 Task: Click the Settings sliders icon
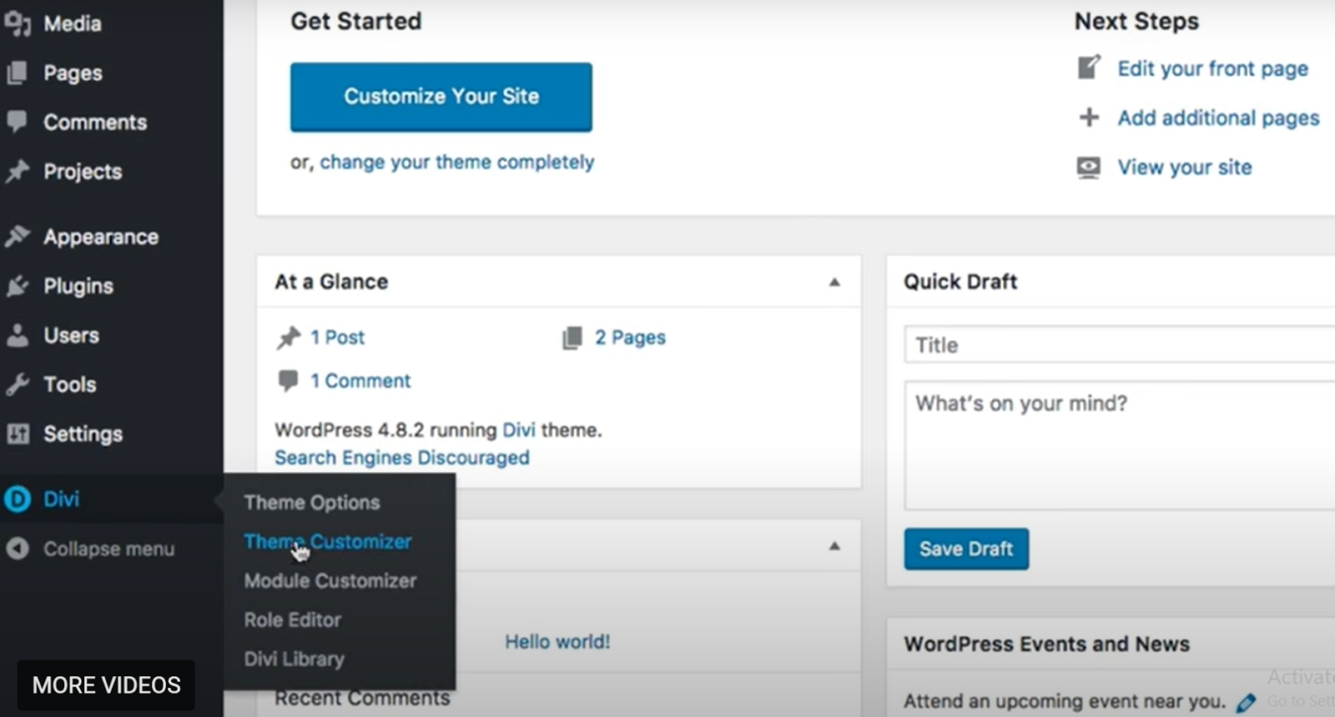coord(17,434)
